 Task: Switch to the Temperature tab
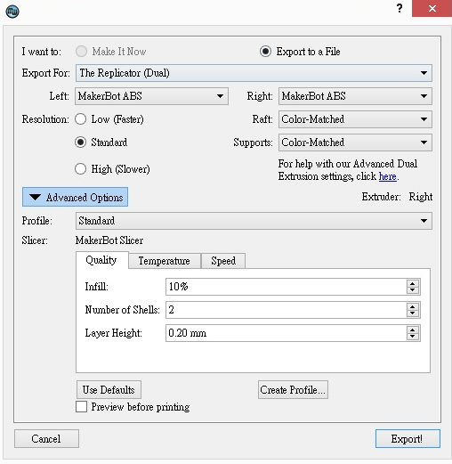tap(165, 261)
